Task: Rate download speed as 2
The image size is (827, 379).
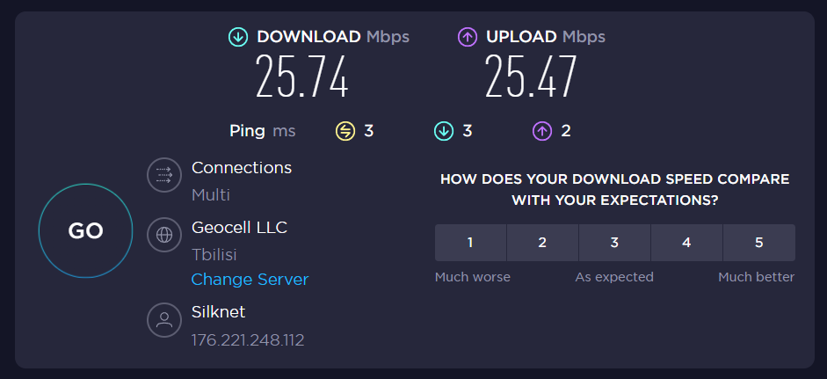Action: 542,243
